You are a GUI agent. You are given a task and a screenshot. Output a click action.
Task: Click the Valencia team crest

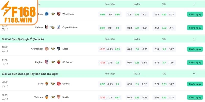(x=47, y=97)
